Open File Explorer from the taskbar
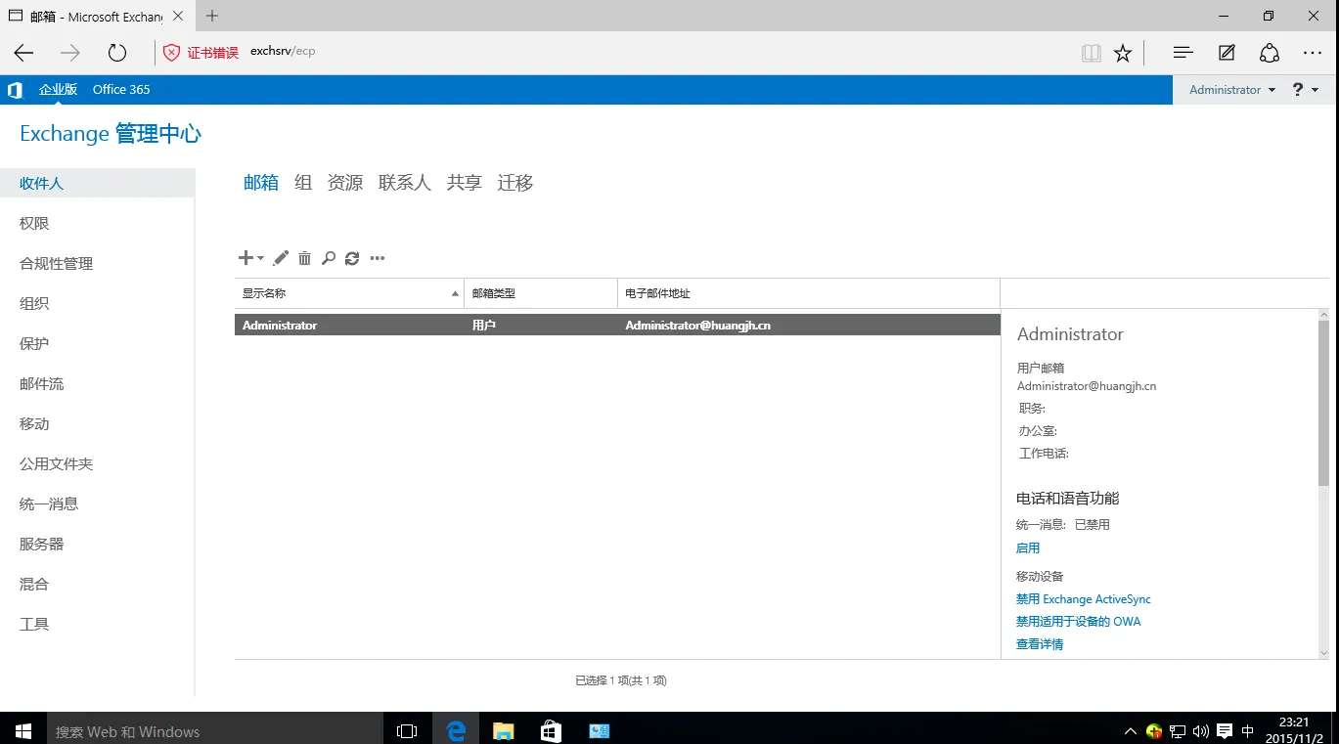Viewport: 1339px width, 744px height. pyautogui.click(x=504, y=730)
